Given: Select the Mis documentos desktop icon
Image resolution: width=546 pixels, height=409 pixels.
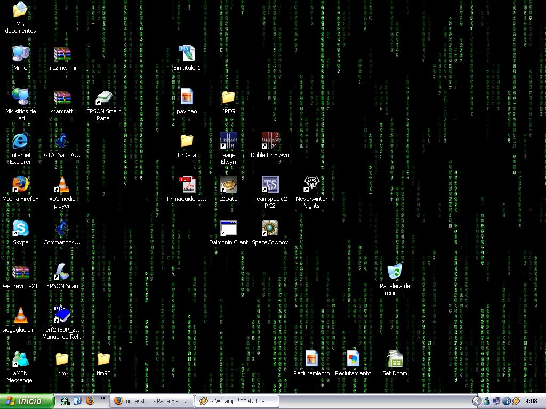Looking at the screenshot, I should [20, 18].
